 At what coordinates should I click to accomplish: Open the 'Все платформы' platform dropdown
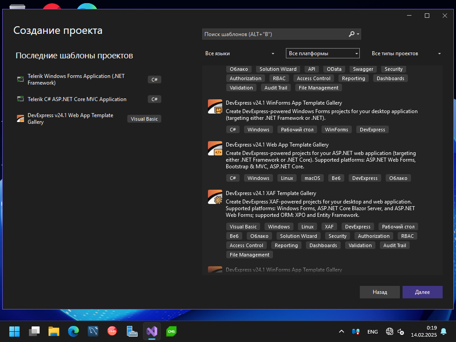323,53
